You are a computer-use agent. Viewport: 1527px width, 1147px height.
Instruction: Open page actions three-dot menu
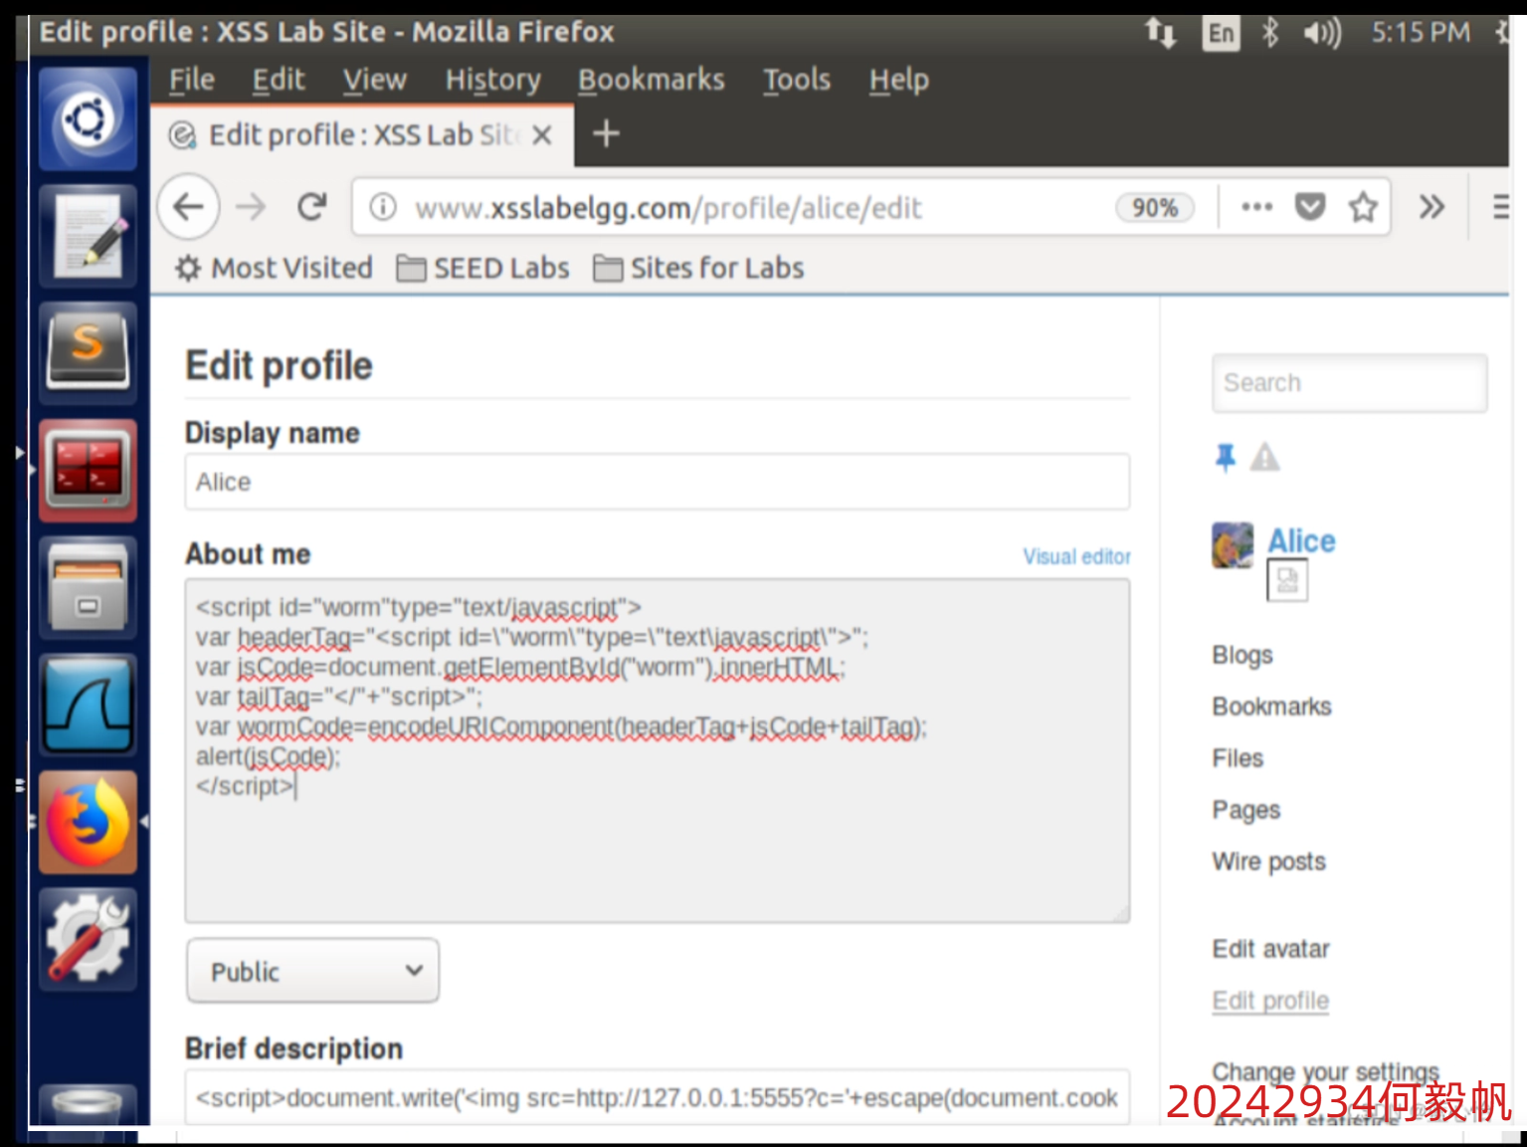coord(1256,207)
